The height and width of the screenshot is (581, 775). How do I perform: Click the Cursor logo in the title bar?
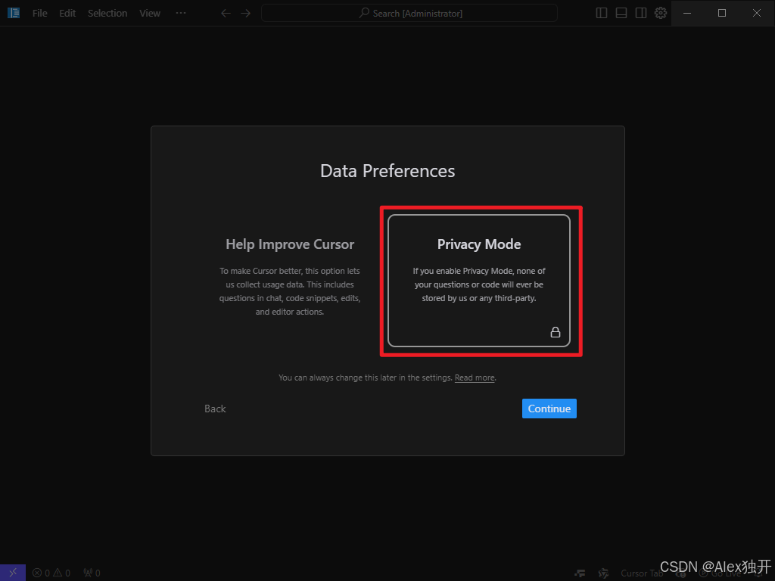(13, 13)
